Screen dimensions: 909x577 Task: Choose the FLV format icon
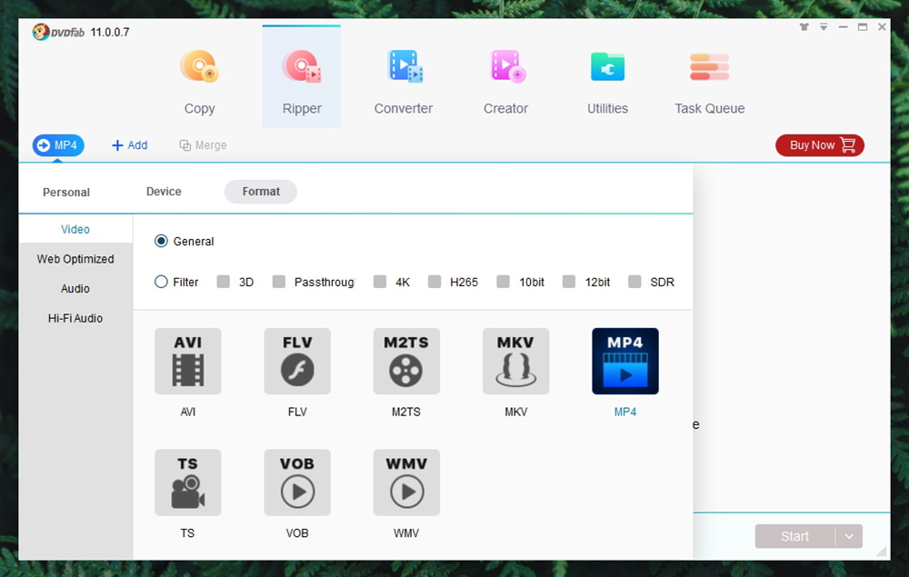297,361
